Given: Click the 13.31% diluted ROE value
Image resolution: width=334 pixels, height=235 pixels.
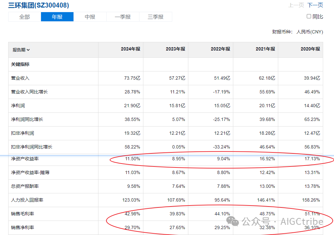Looking at the screenshot, I should pyautogui.click(x=312, y=173).
